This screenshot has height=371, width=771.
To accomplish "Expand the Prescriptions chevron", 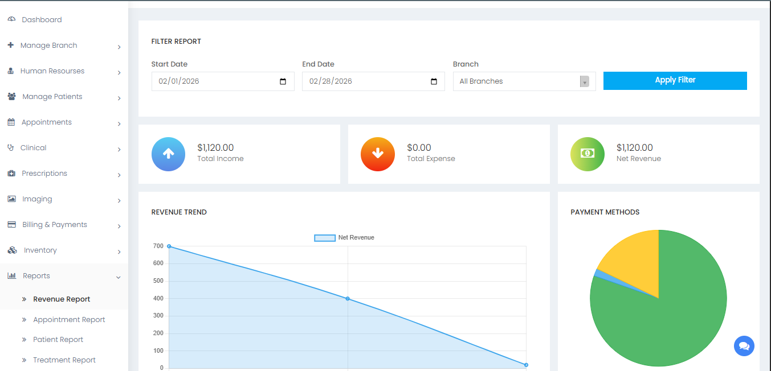I will [x=119, y=175].
